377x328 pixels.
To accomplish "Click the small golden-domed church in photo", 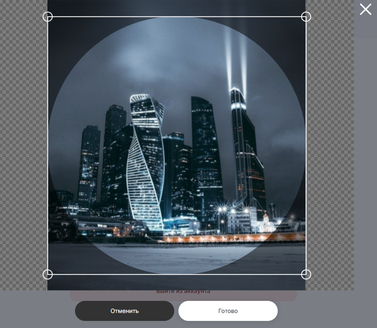I will pos(265,224).
